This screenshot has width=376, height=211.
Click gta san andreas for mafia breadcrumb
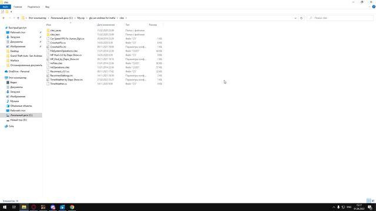pos(102,18)
